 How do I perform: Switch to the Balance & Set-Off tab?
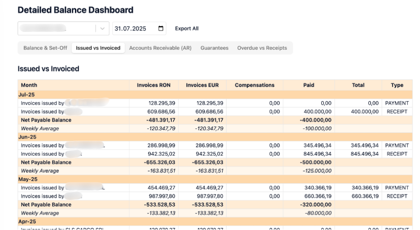pyautogui.click(x=45, y=48)
